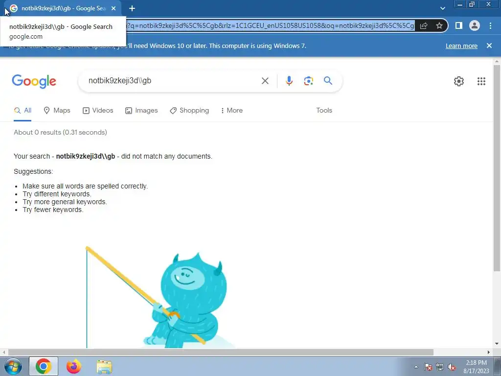
Task: Show hidden system tray icons
Action: [416, 367]
